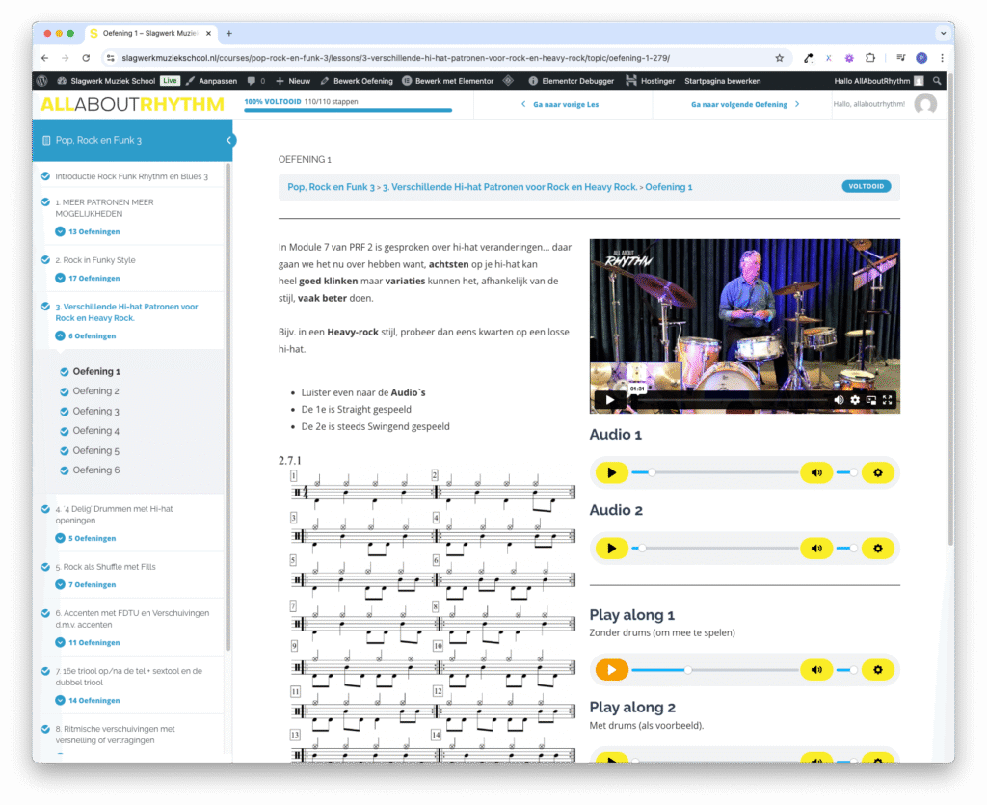Open the Aanpassen admin menu item
Screen dimensions: 987x805
click(x=211, y=81)
